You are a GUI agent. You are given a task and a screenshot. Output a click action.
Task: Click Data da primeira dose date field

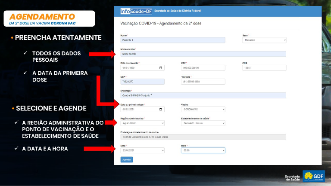143,109
